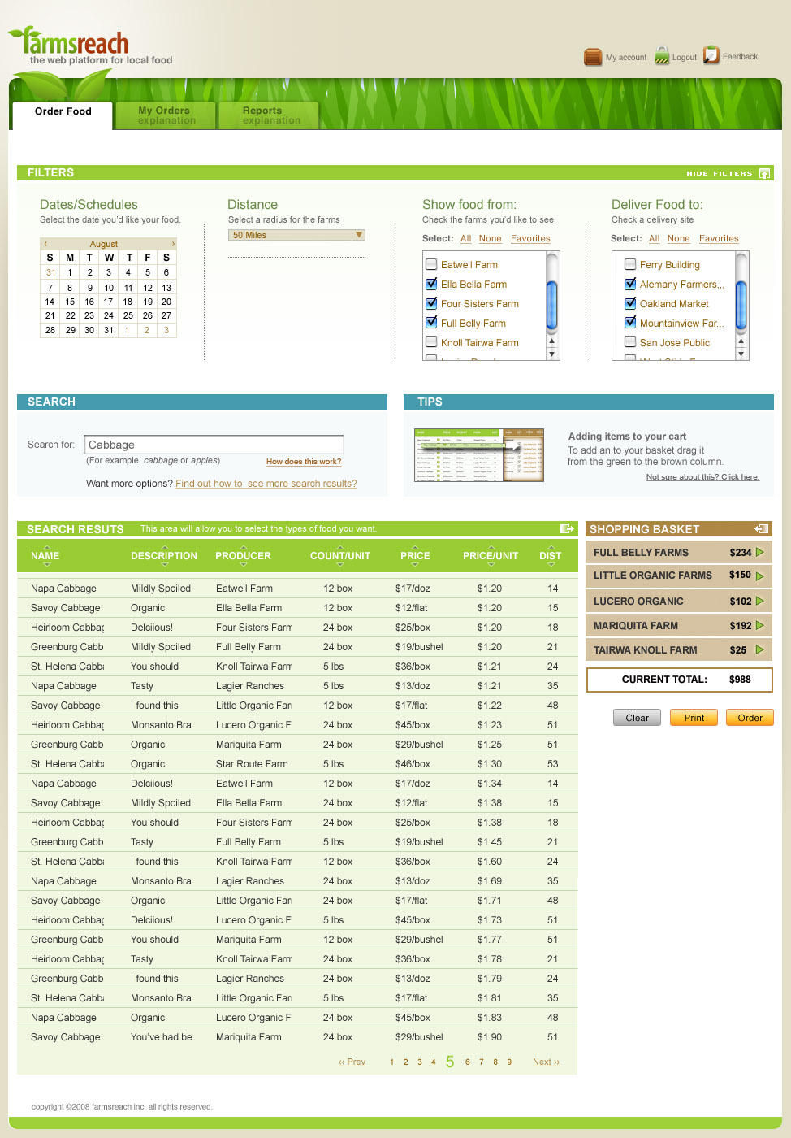This screenshot has width=791, height=1138.
Task: Enable the Ferry Building delivery site
Action: [630, 264]
